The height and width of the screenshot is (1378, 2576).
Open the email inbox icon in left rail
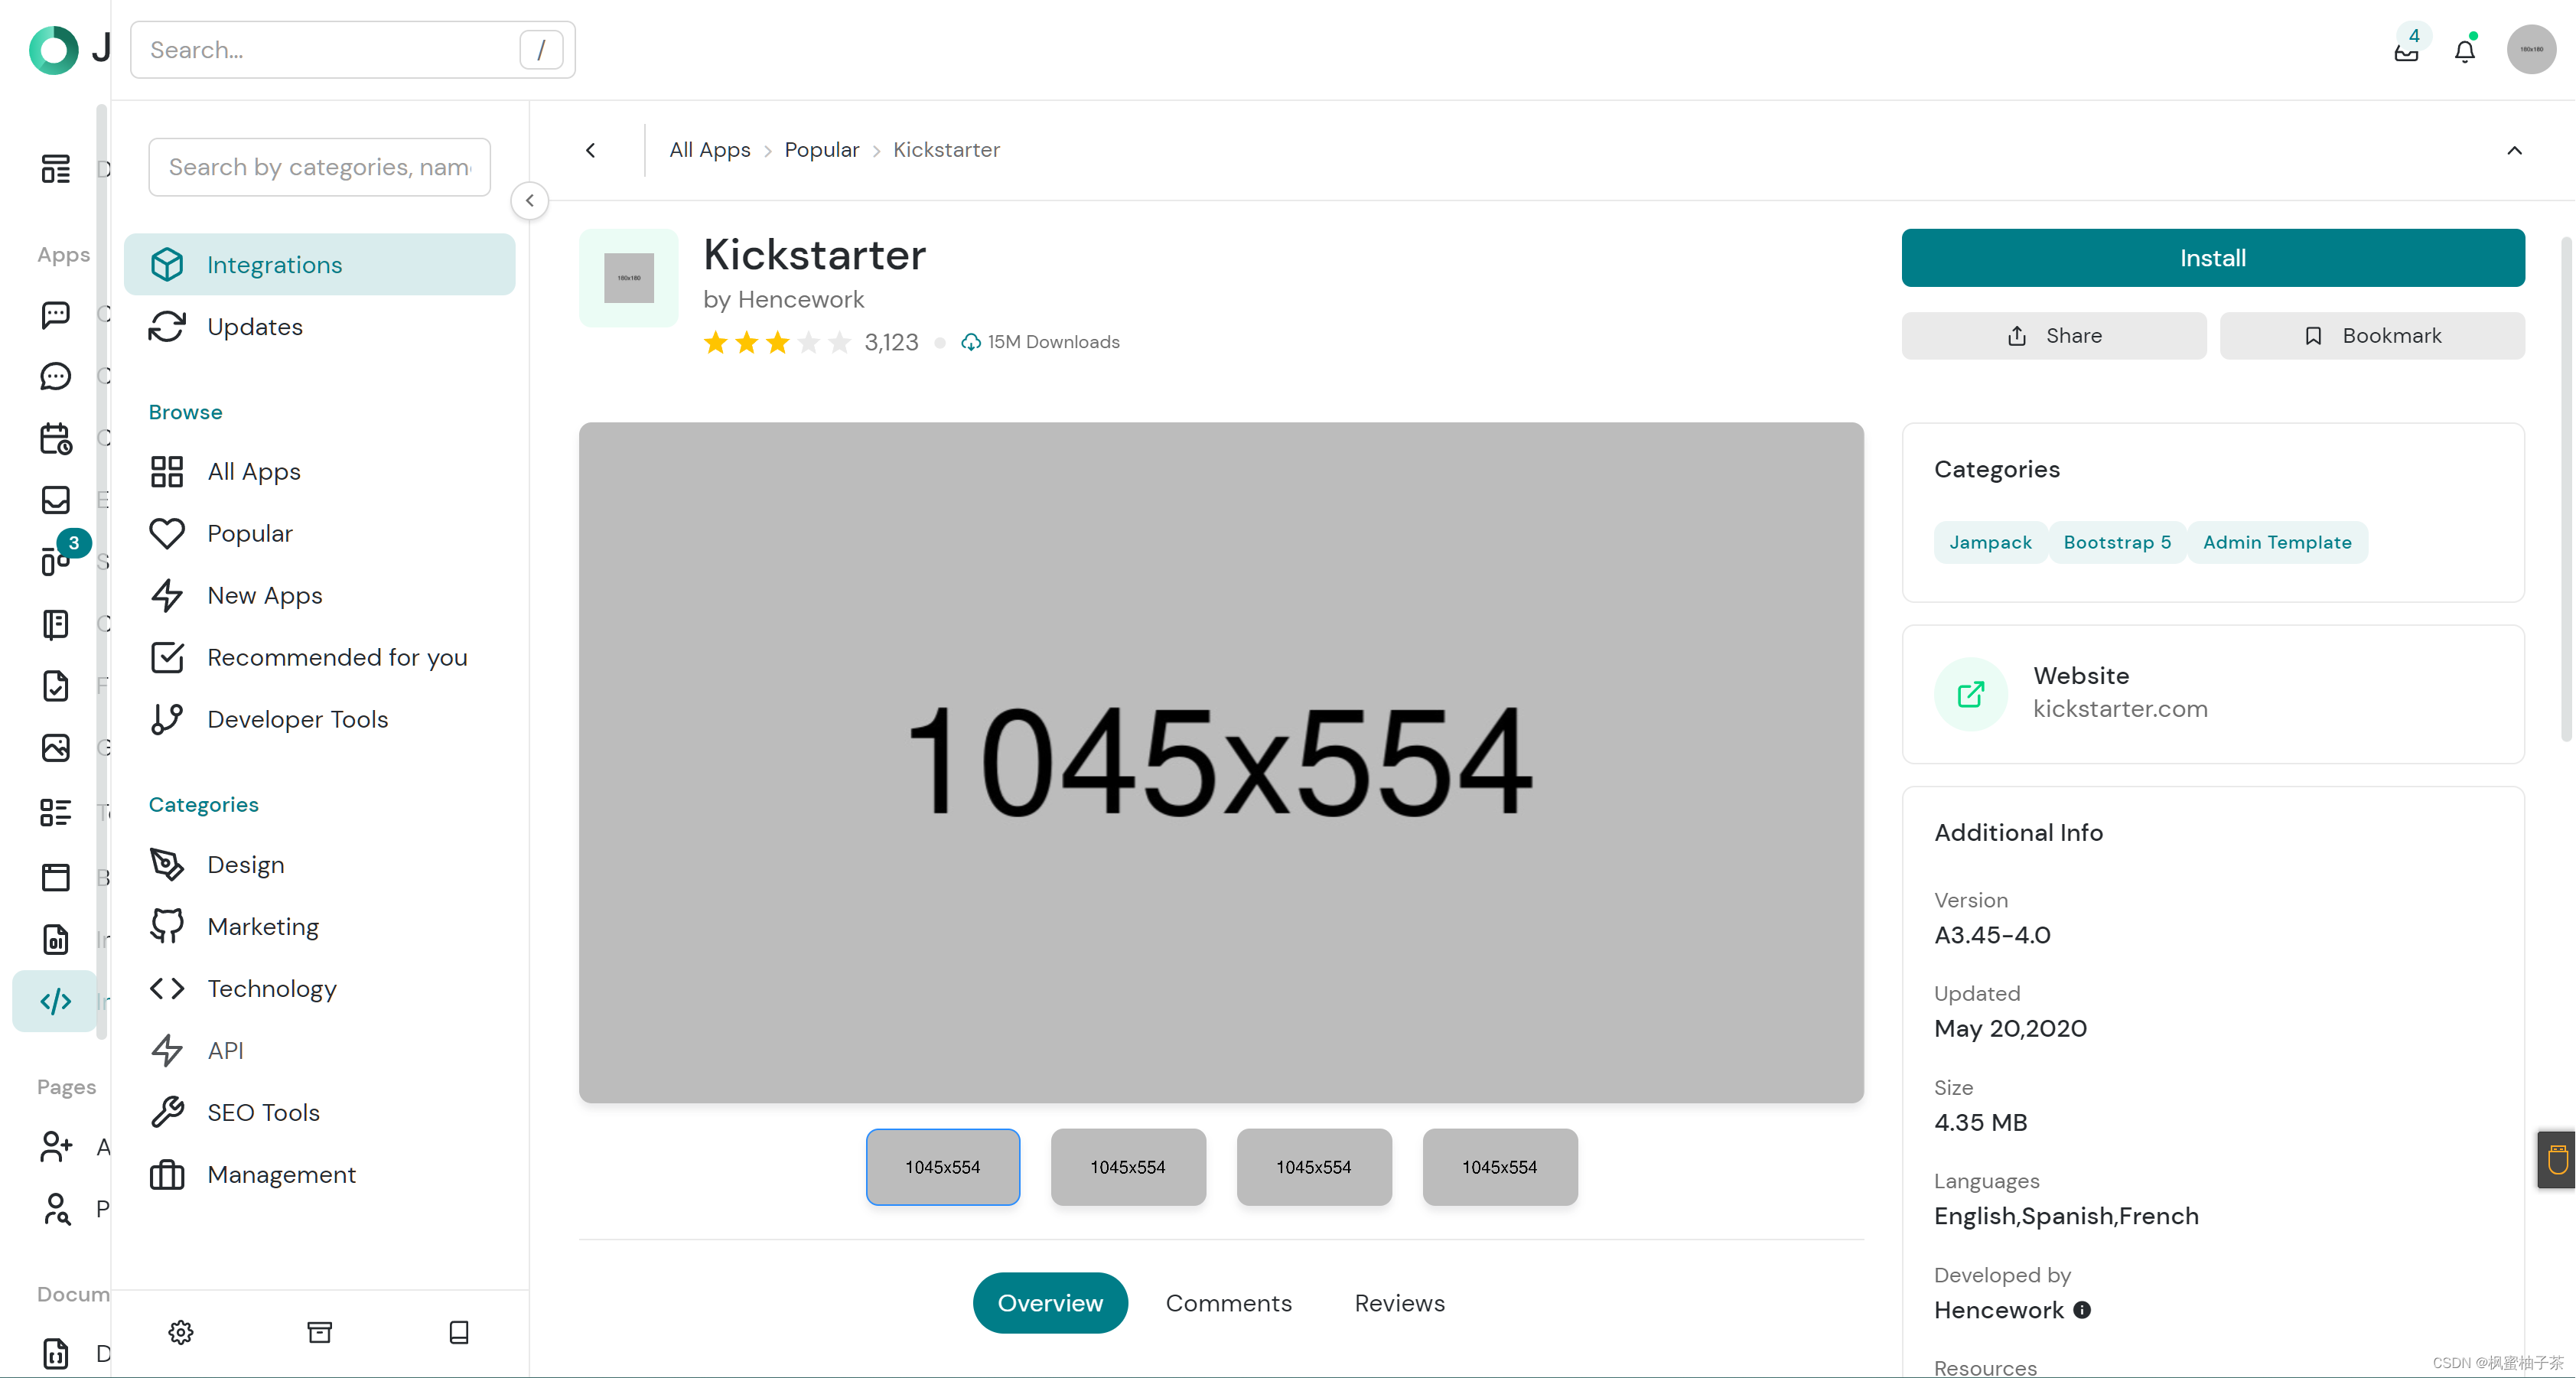pos(56,500)
